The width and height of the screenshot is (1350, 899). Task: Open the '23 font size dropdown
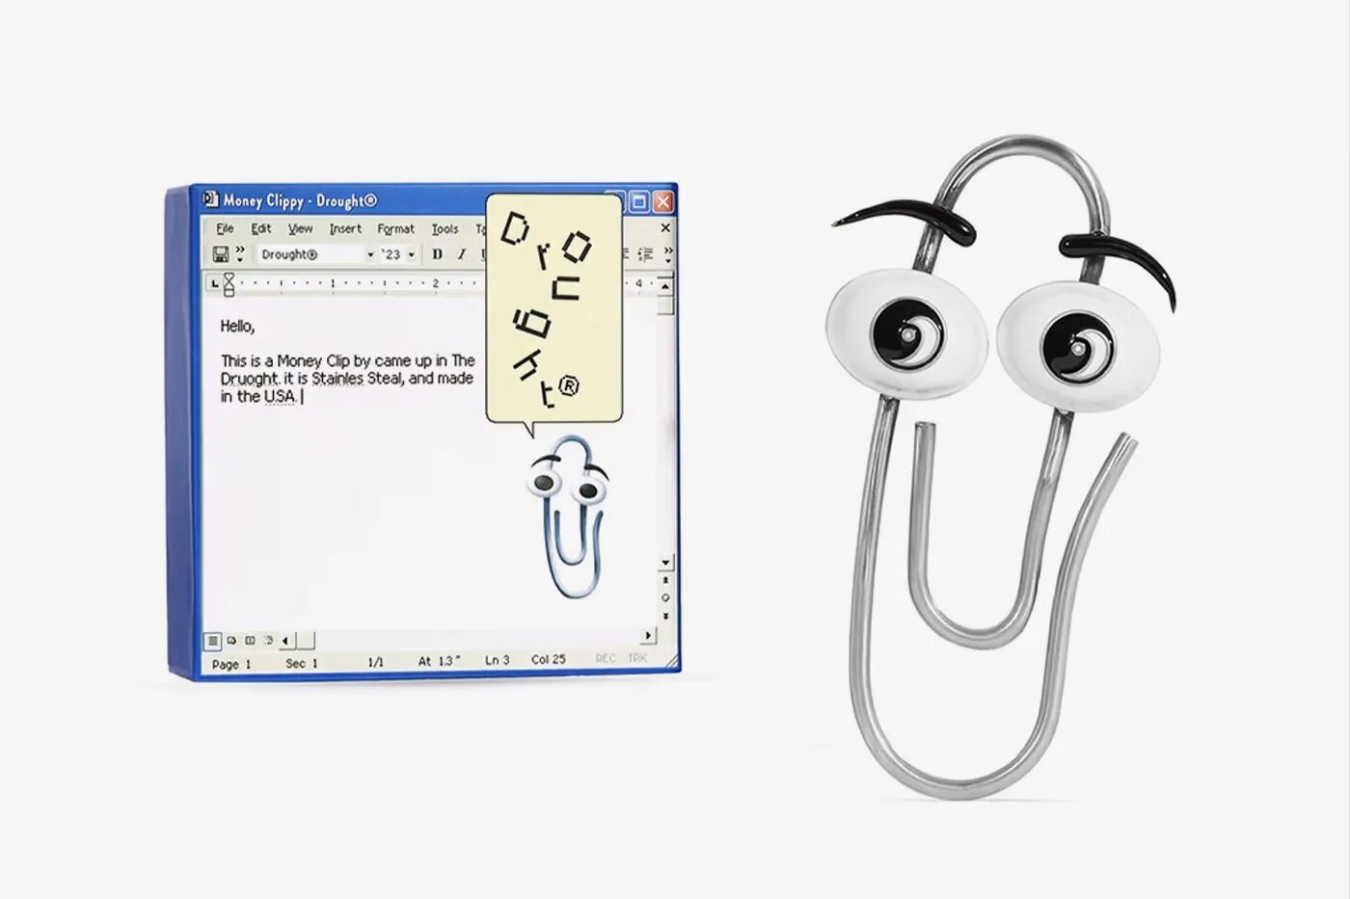[412, 254]
